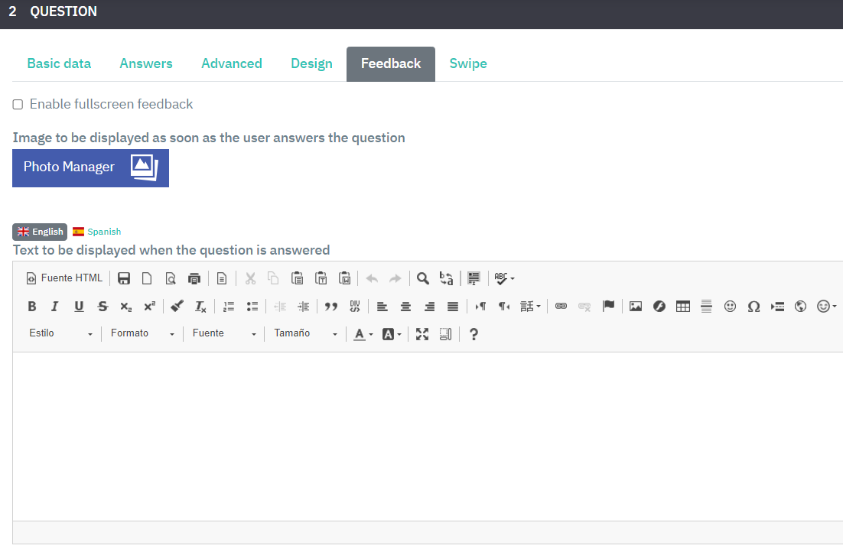This screenshot has height=552, width=843.
Task: Click the Insert Link icon
Action: (x=561, y=306)
